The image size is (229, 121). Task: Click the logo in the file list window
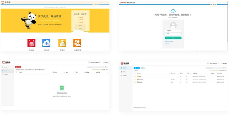[x=125, y=63]
